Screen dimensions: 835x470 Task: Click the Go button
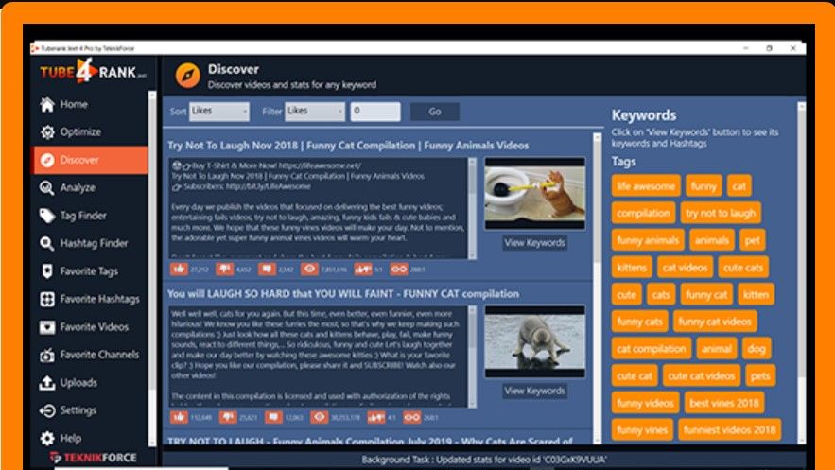pyautogui.click(x=435, y=112)
